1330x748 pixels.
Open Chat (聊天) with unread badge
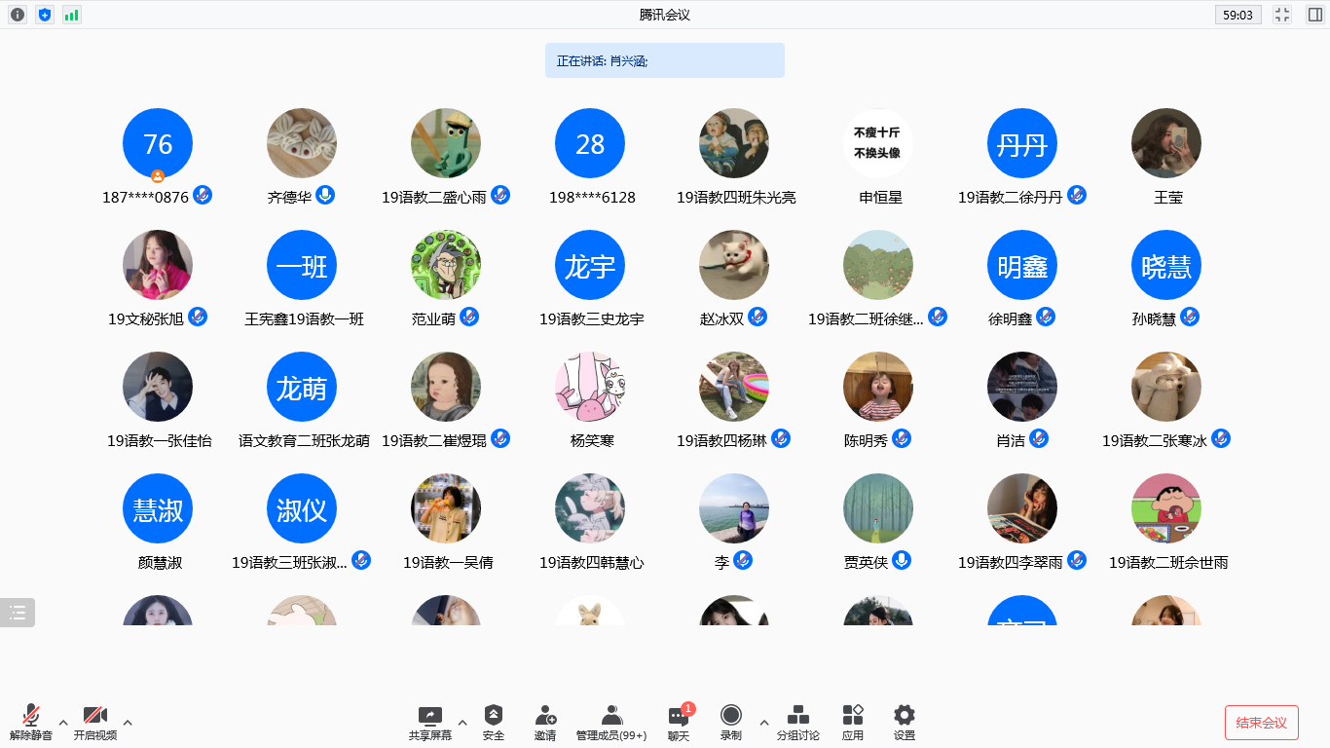[679, 722]
